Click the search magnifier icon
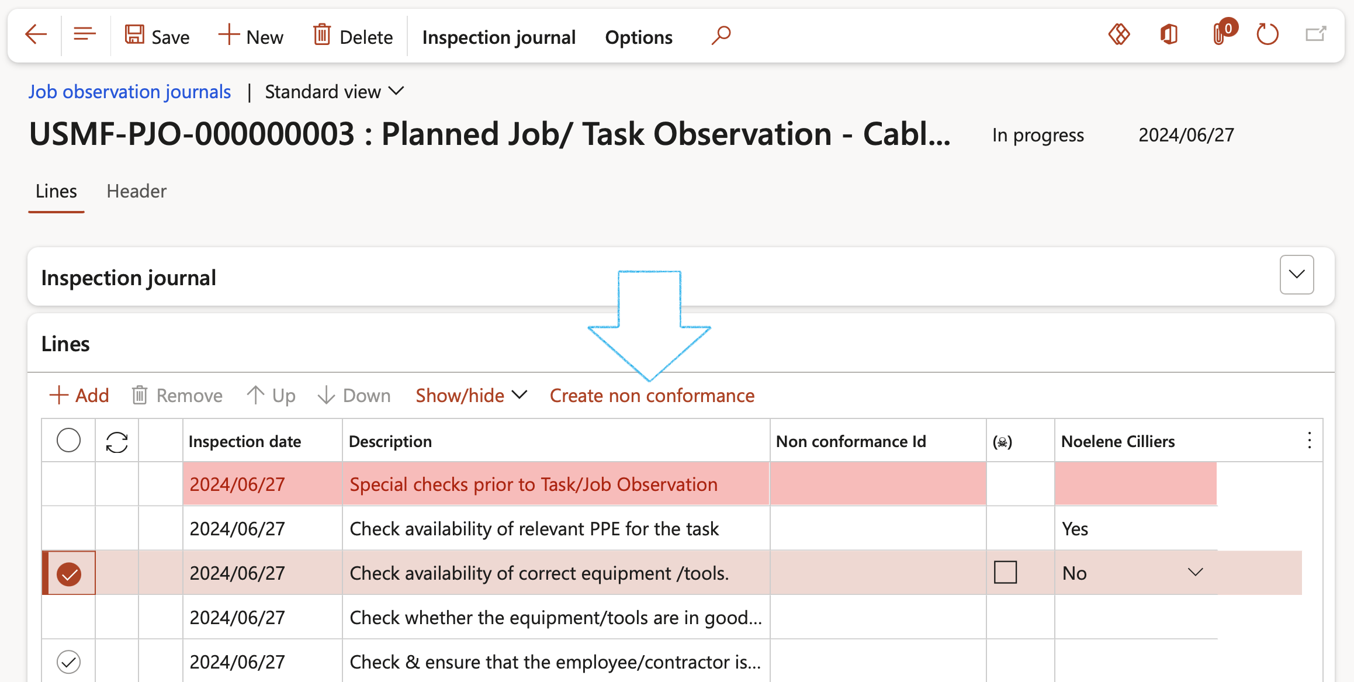This screenshot has width=1354, height=682. 721,35
